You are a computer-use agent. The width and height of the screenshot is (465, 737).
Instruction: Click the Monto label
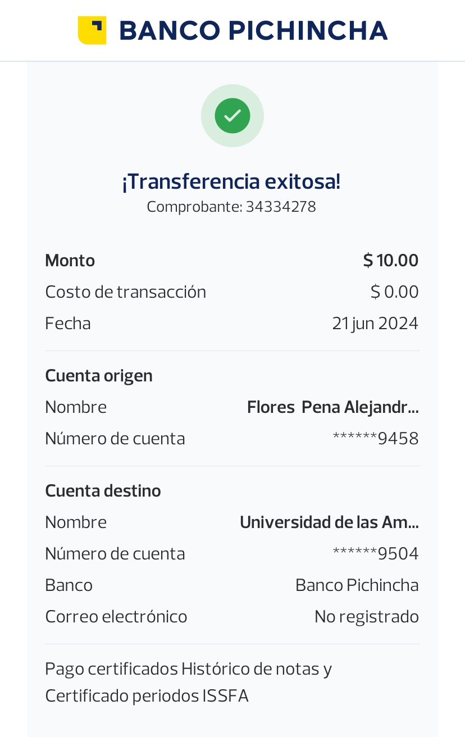coord(70,261)
